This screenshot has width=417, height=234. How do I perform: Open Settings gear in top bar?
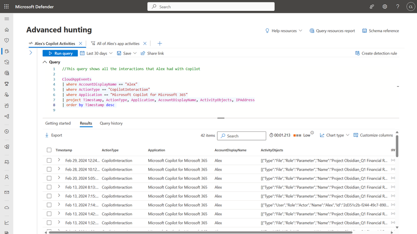point(384,7)
